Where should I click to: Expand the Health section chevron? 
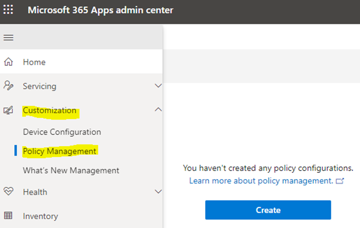[158, 191]
